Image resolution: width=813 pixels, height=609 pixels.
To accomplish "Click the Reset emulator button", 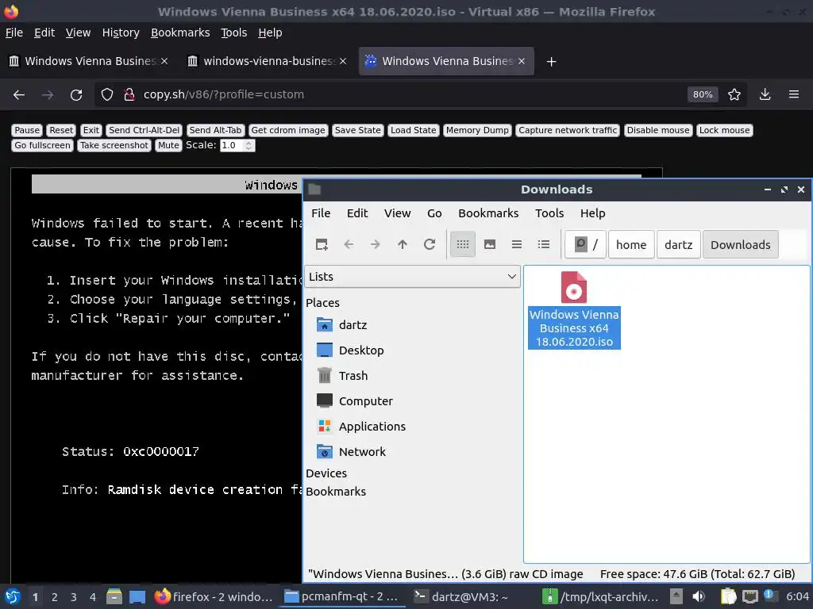I will [61, 131].
